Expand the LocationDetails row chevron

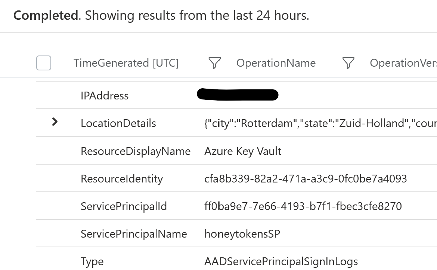55,122
